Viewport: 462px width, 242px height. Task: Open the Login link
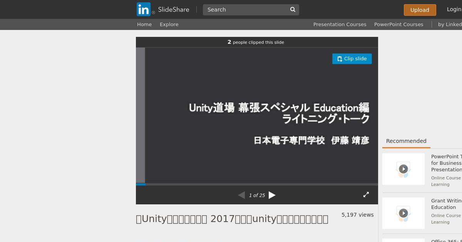454,9
